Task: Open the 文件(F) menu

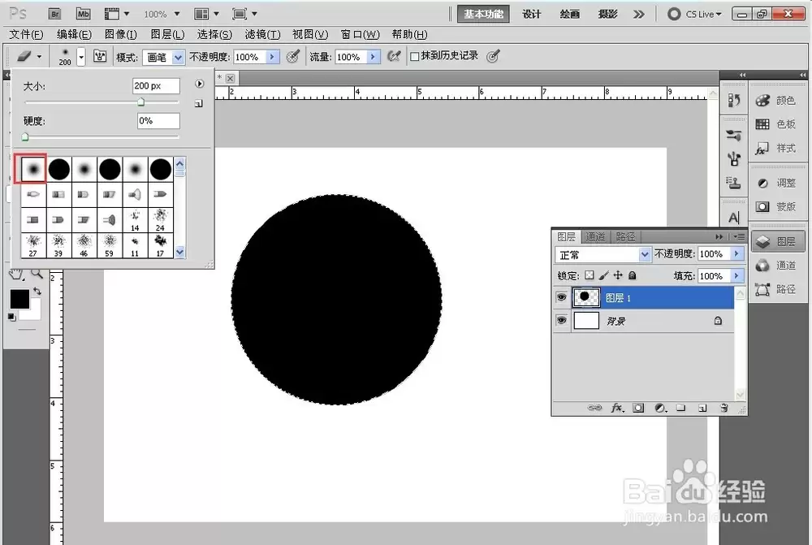Action: [26, 34]
